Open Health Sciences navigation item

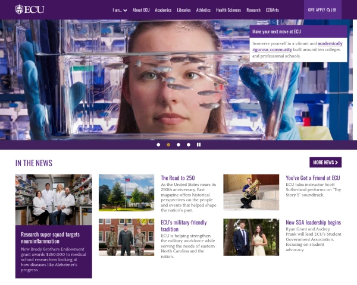(x=228, y=10)
